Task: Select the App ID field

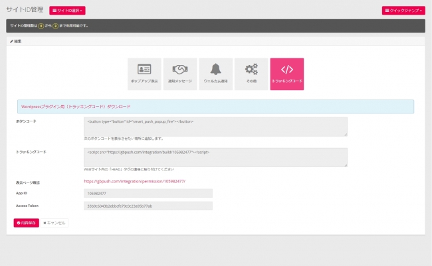Action: [x=148, y=193]
